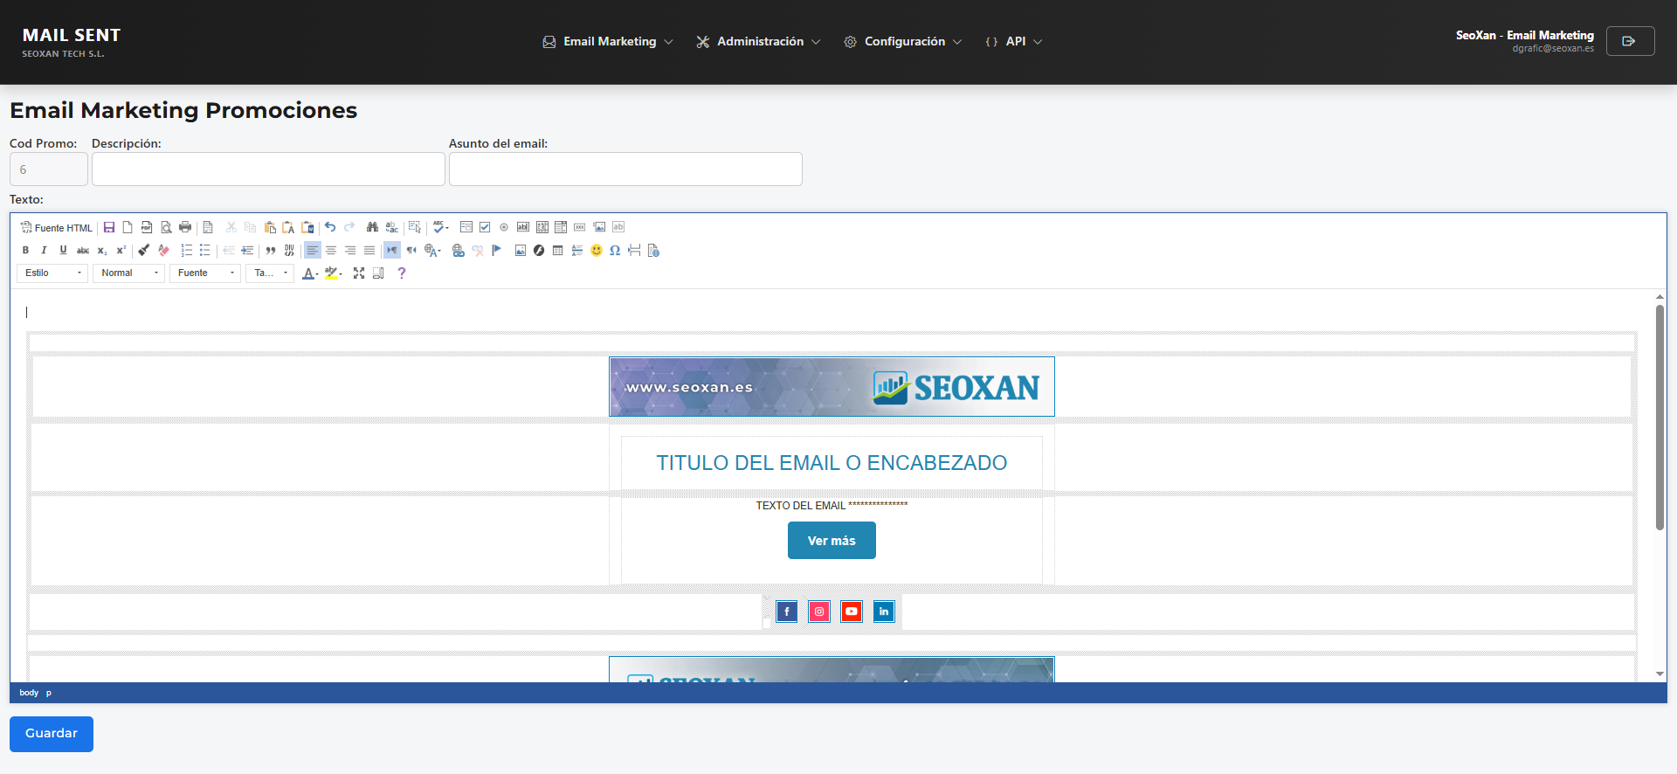Toggle Align Right

350,250
